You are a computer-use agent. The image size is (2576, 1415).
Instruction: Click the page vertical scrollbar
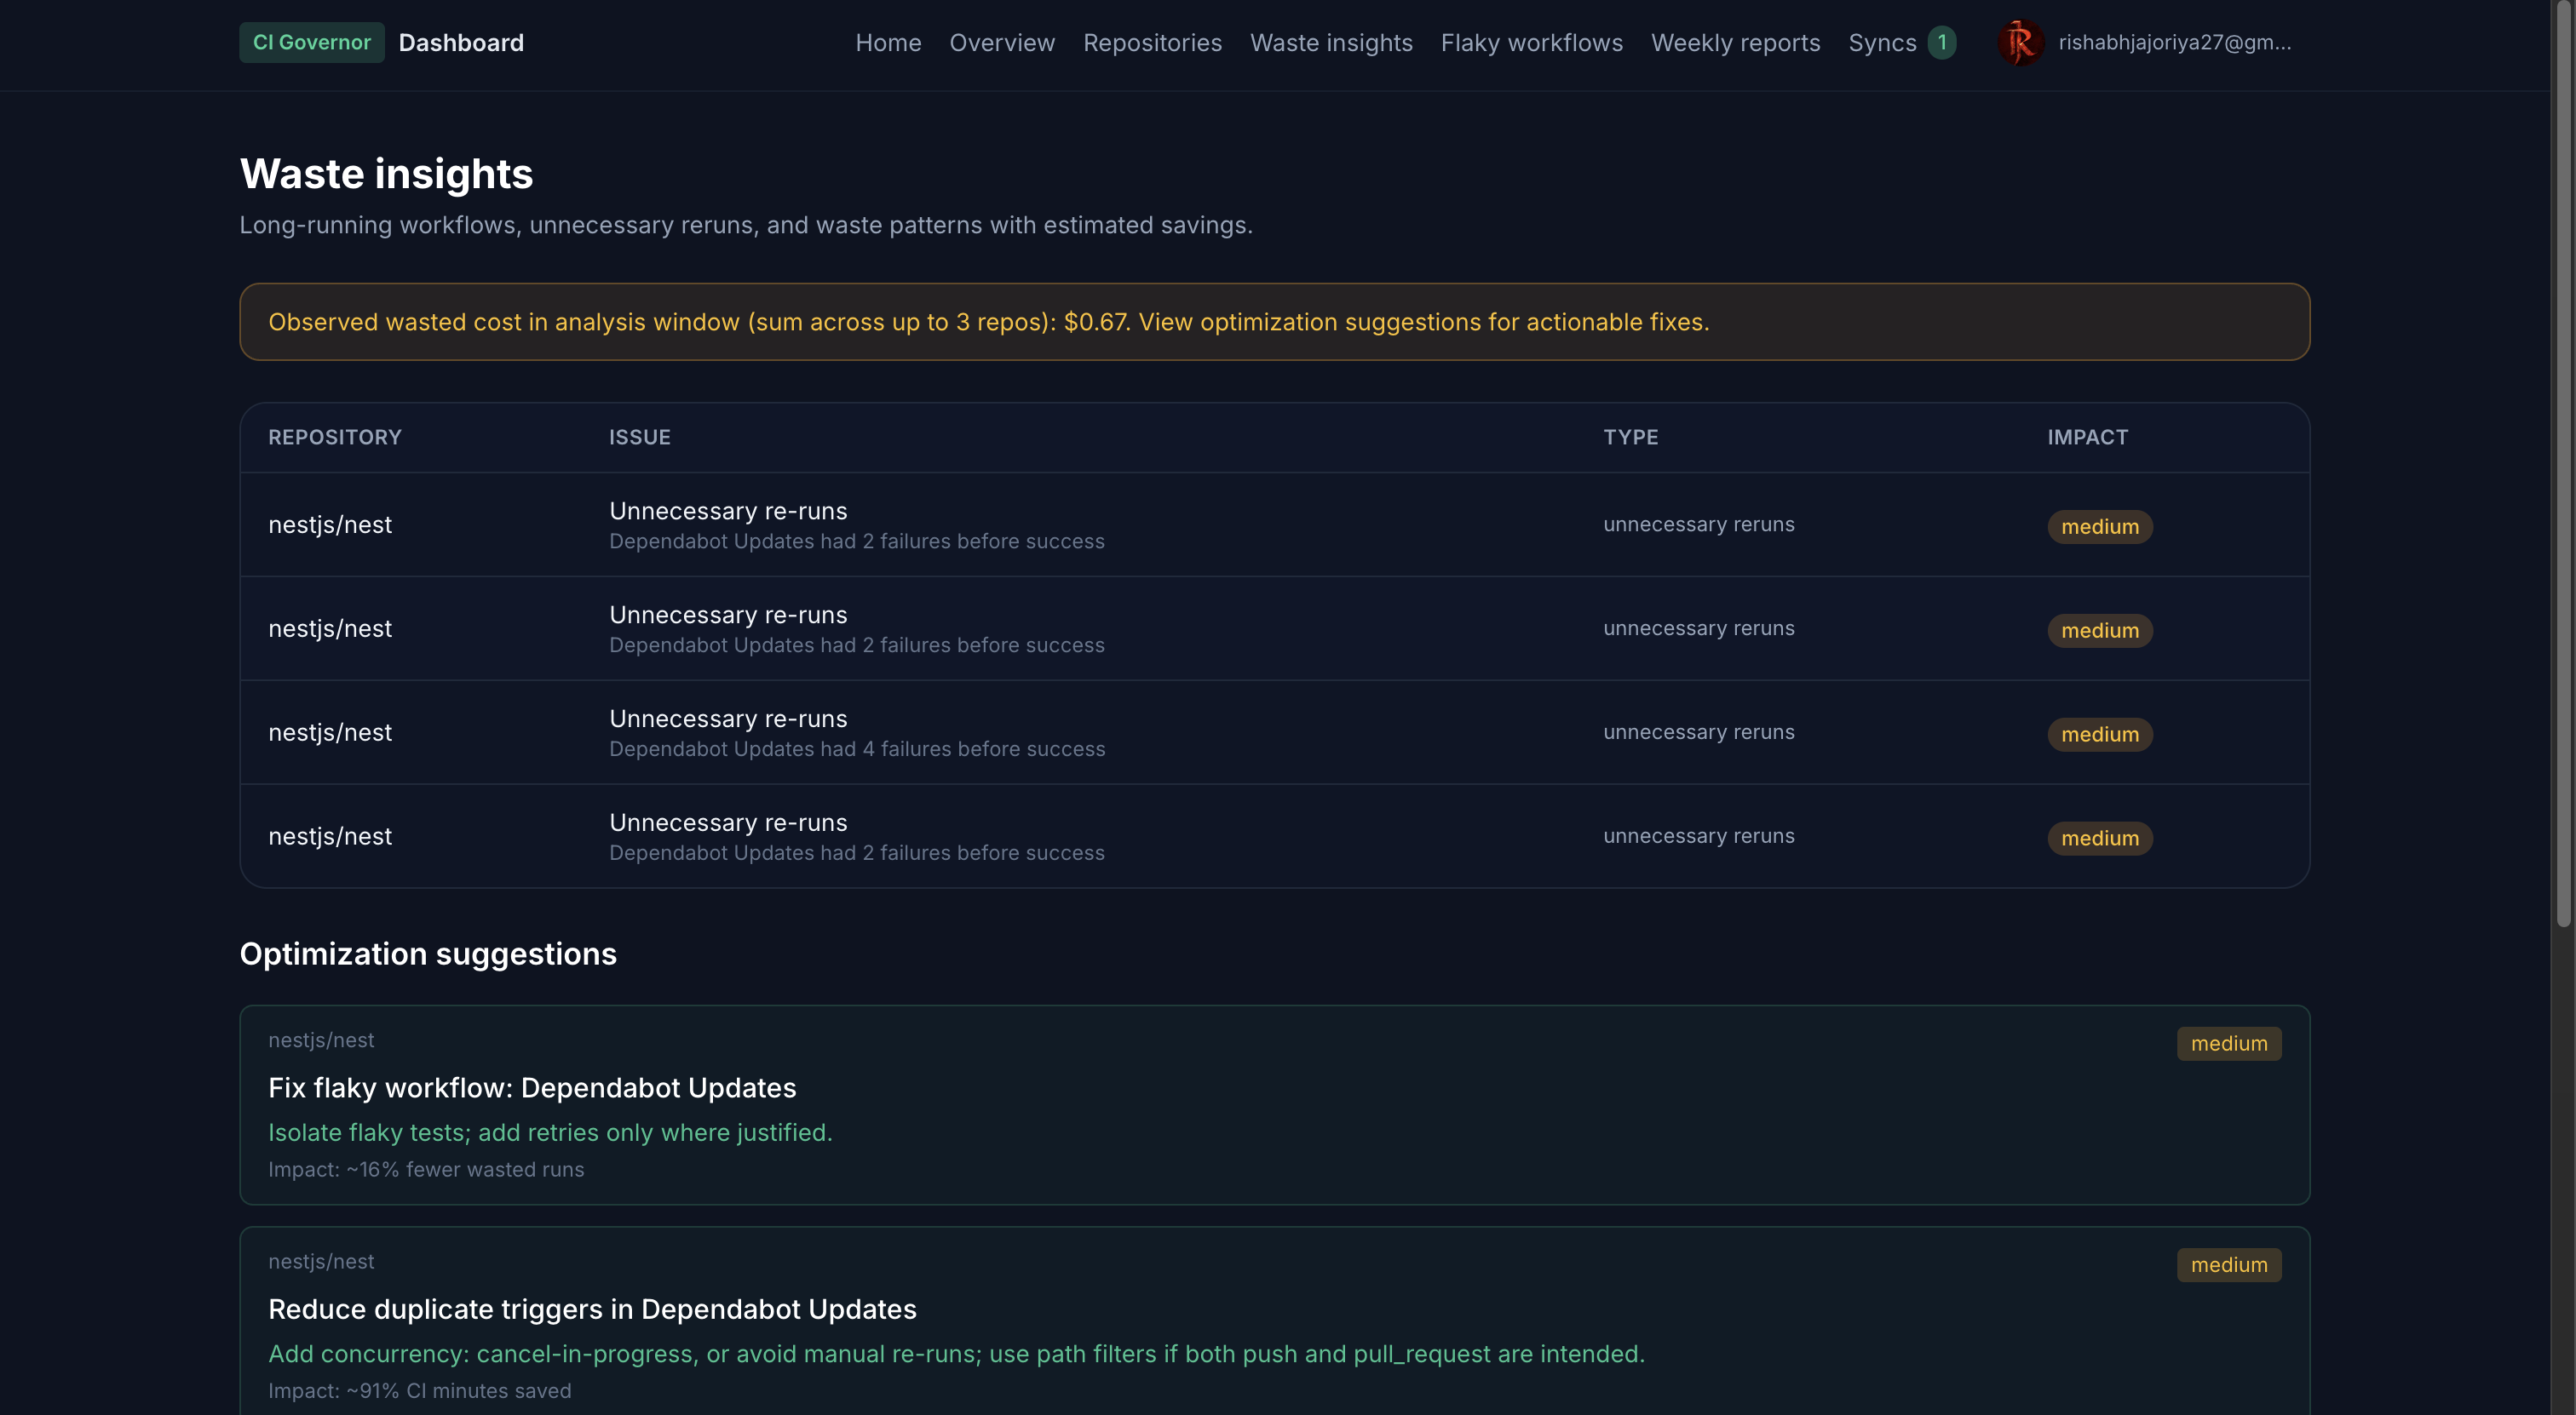(2563, 460)
